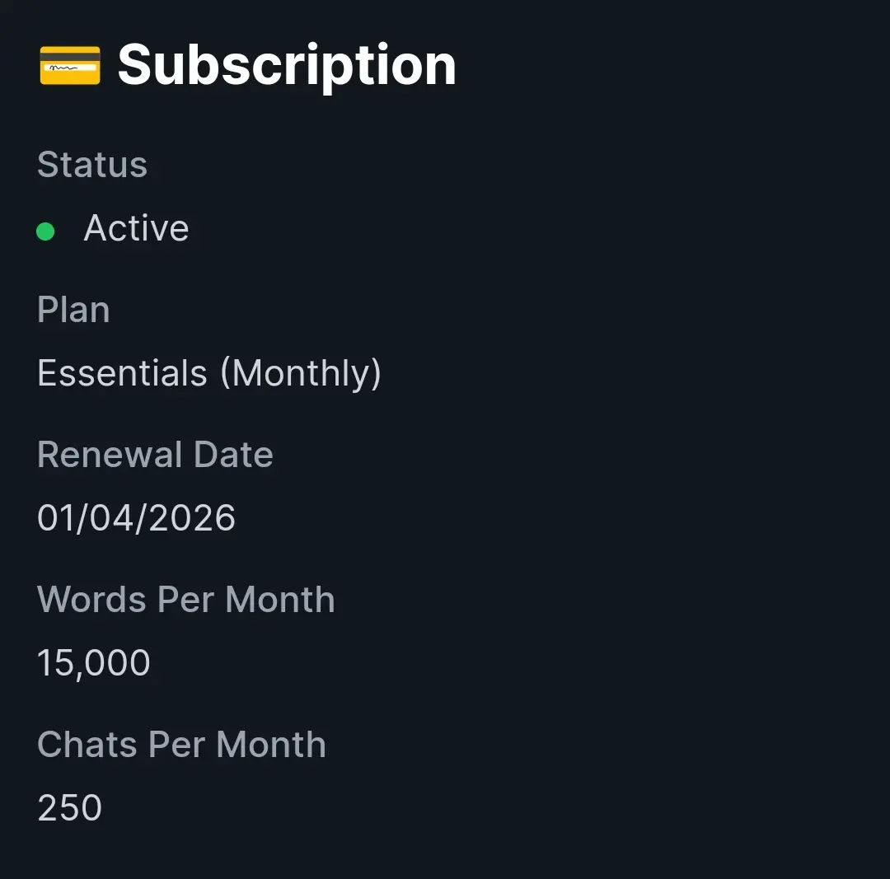Select the 15,000 words value
This screenshot has height=879, width=890.
click(94, 663)
